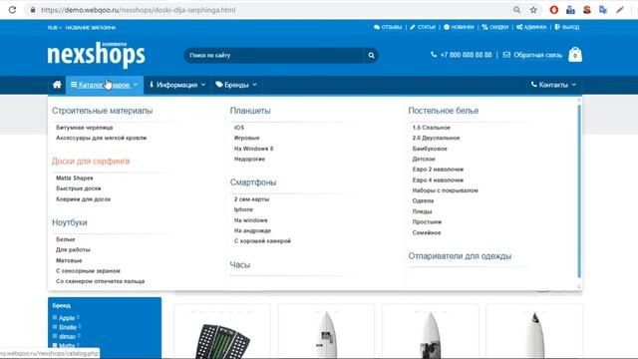Screen dimensions: 638x359
Task: Select Семейное bedding subcategory
Action: coord(427,232)
